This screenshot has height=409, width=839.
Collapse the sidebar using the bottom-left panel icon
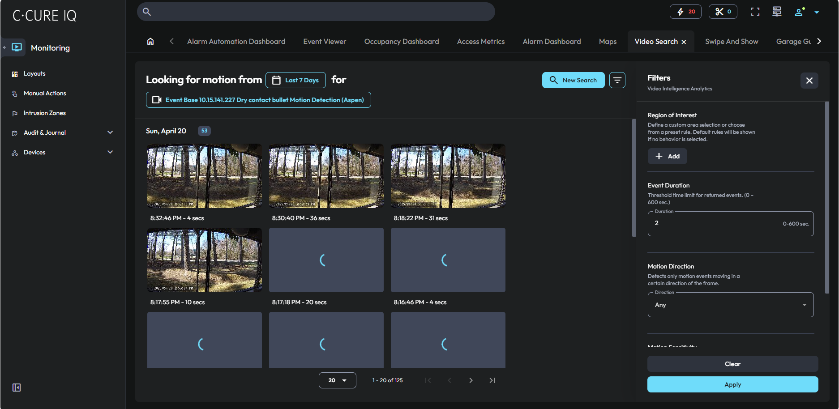(x=17, y=388)
